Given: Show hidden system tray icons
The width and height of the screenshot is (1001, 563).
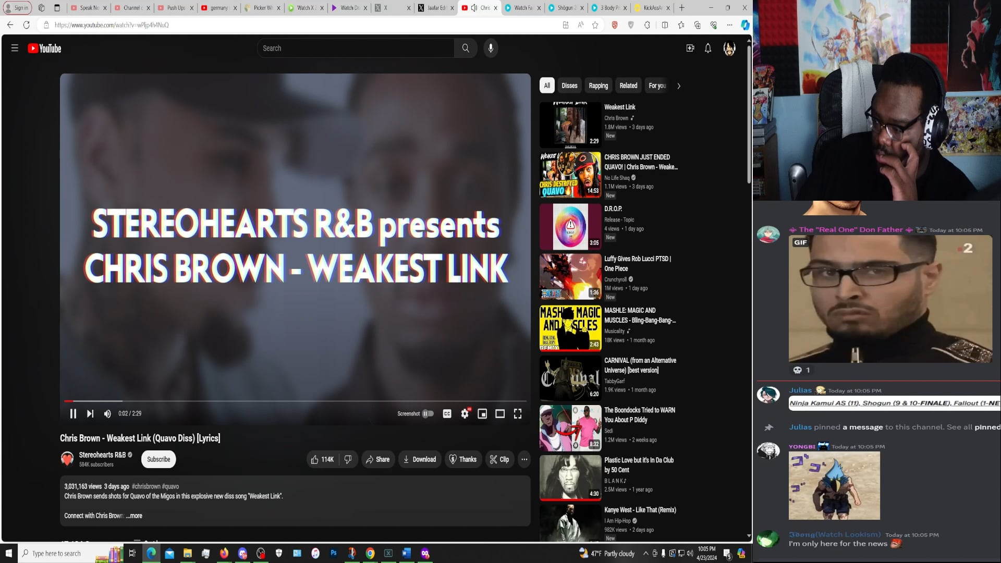Looking at the screenshot, I should click(x=645, y=553).
